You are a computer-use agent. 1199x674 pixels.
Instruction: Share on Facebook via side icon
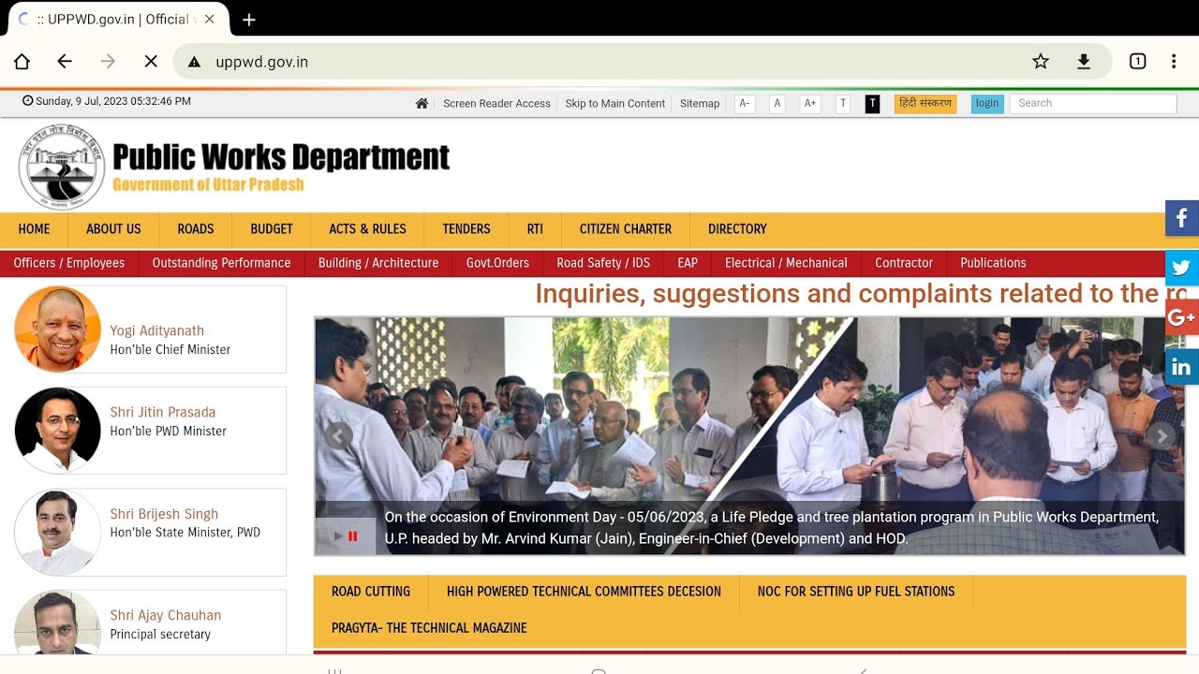click(x=1182, y=218)
